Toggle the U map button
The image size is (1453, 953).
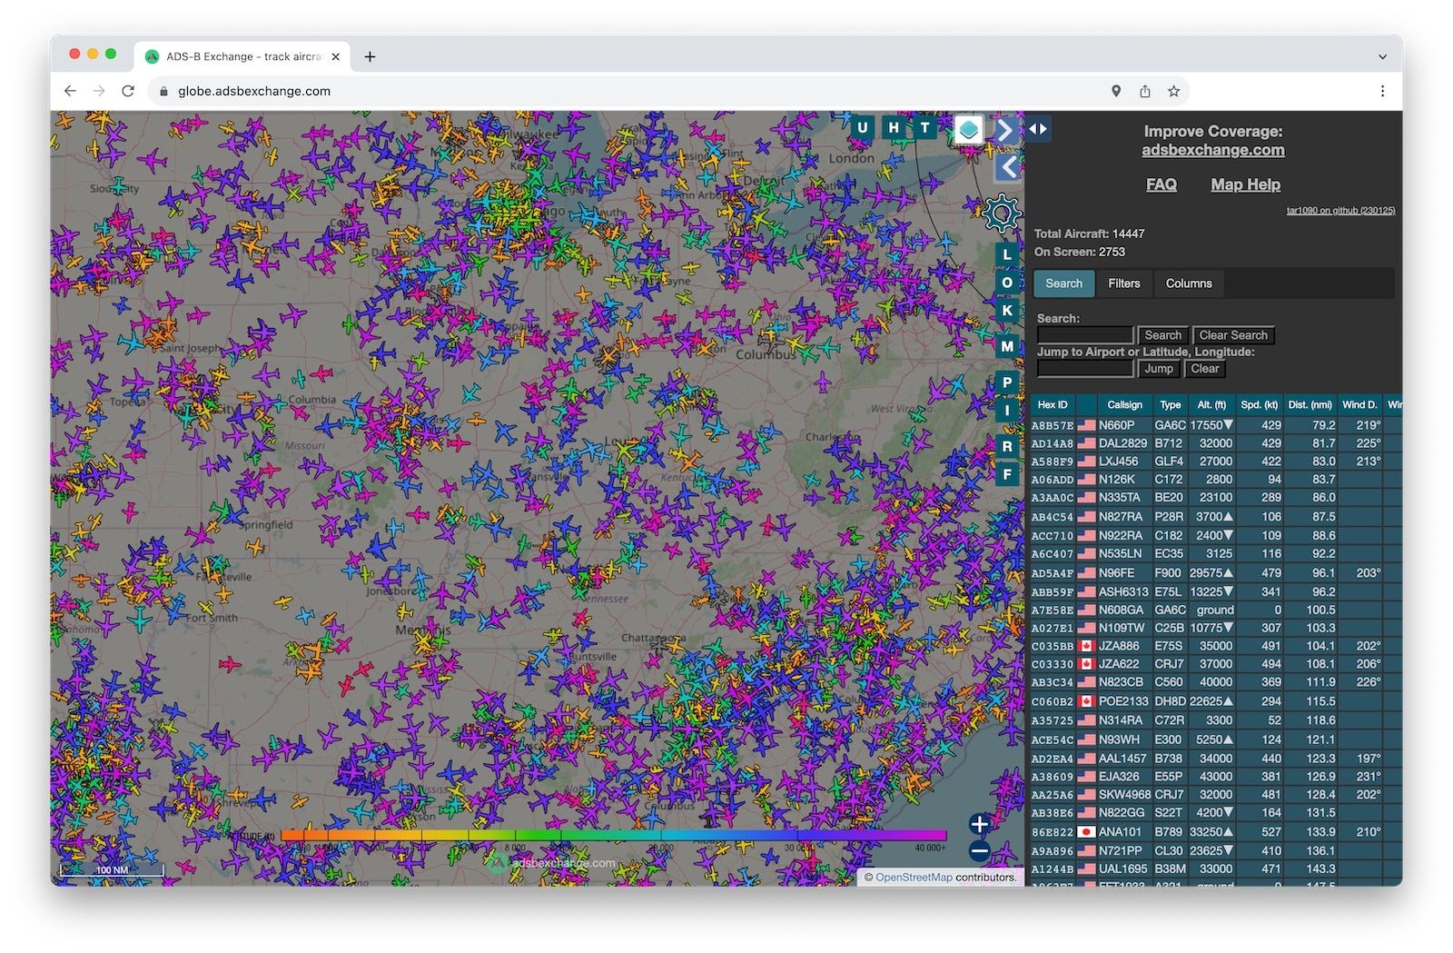(863, 128)
